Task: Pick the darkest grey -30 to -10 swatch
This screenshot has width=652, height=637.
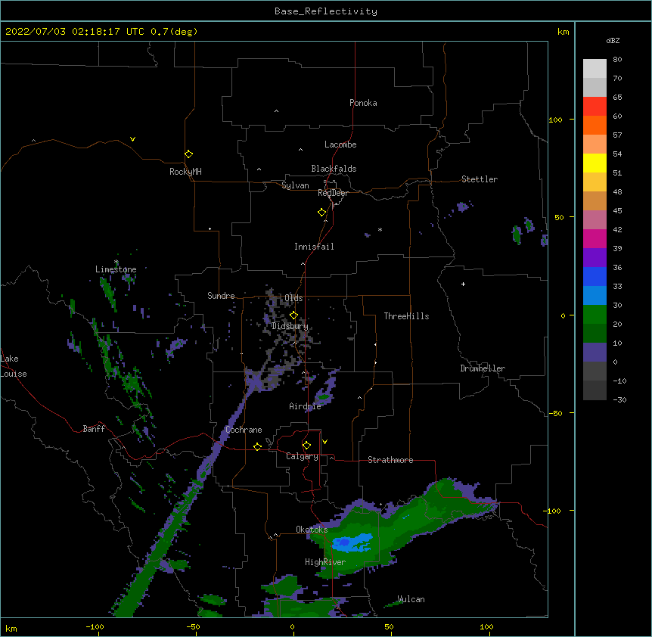Action: pyautogui.click(x=595, y=390)
